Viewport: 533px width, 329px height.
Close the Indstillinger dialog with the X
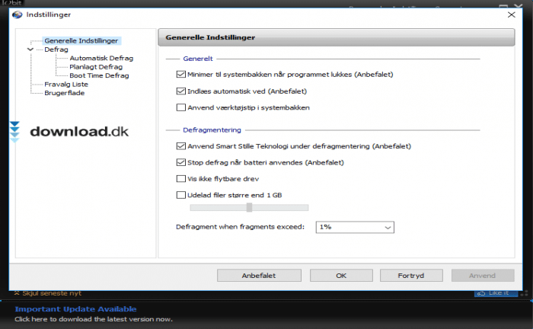click(x=511, y=14)
